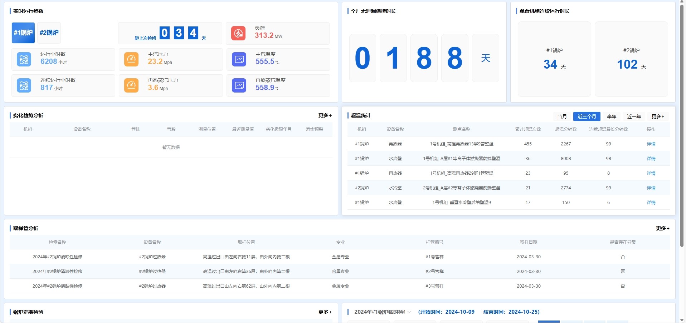Select the 近一年 time range tab
The image size is (686, 323).
(634, 116)
